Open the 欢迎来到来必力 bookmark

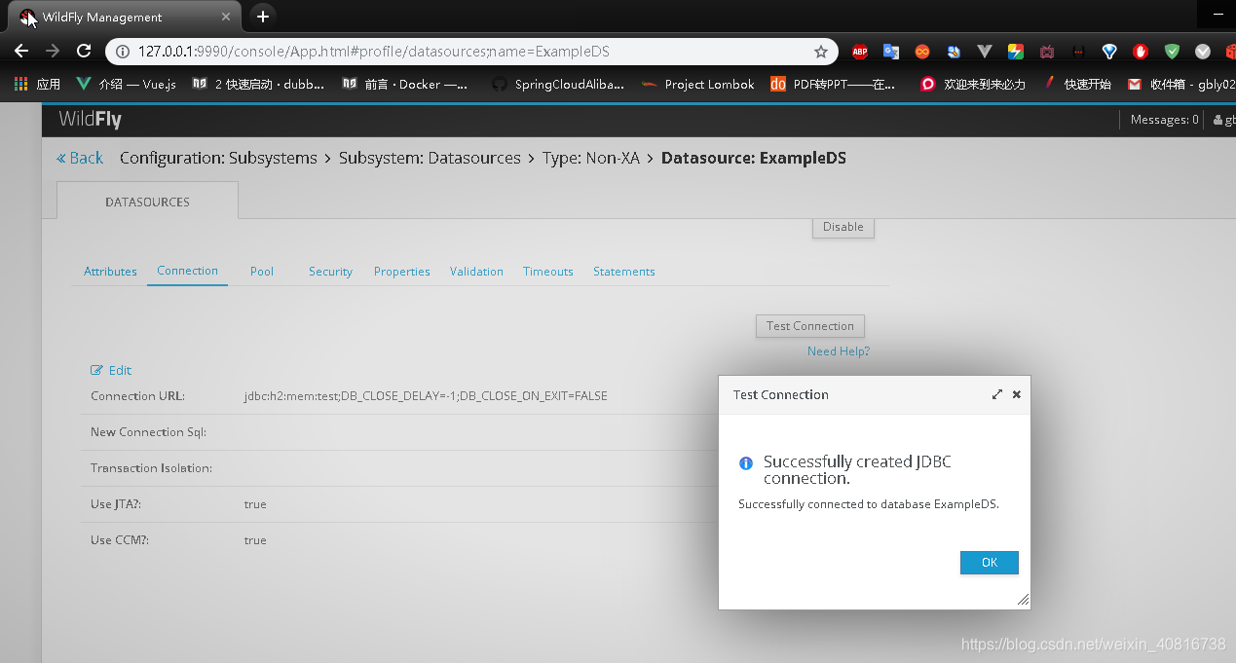974,85
